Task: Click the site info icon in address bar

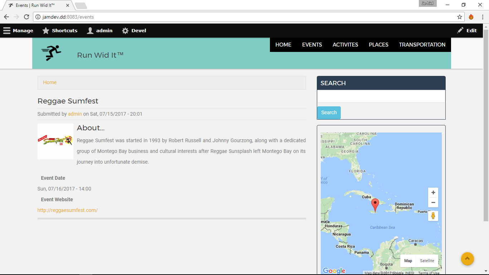Action: [38, 17]
